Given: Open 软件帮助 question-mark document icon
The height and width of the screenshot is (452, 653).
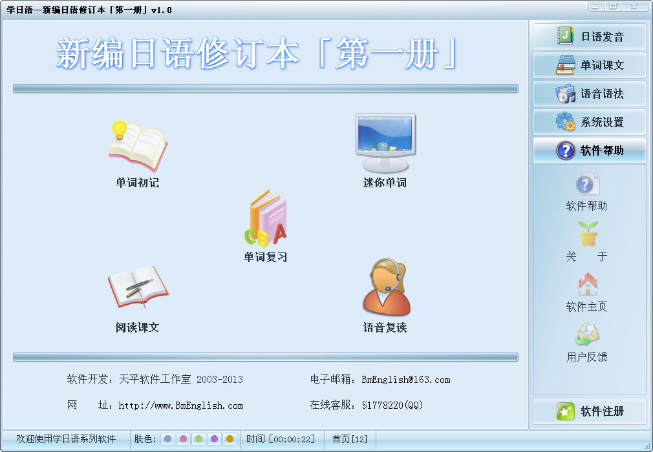Looking at the screenshot, I should (x=588, y=183).
